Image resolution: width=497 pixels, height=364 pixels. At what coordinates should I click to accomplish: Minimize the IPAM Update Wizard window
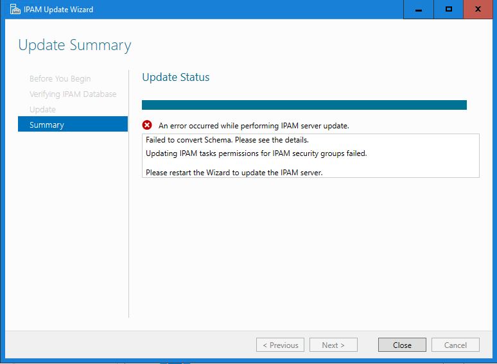[x=419, y=10]
